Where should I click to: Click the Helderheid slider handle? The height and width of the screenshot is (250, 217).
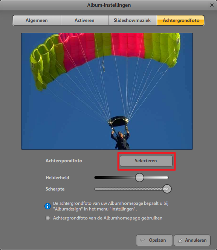(139, 178)
